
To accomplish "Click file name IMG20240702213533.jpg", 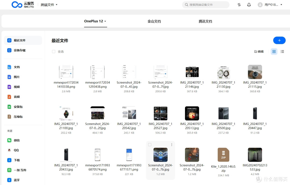I will [255, 167].
